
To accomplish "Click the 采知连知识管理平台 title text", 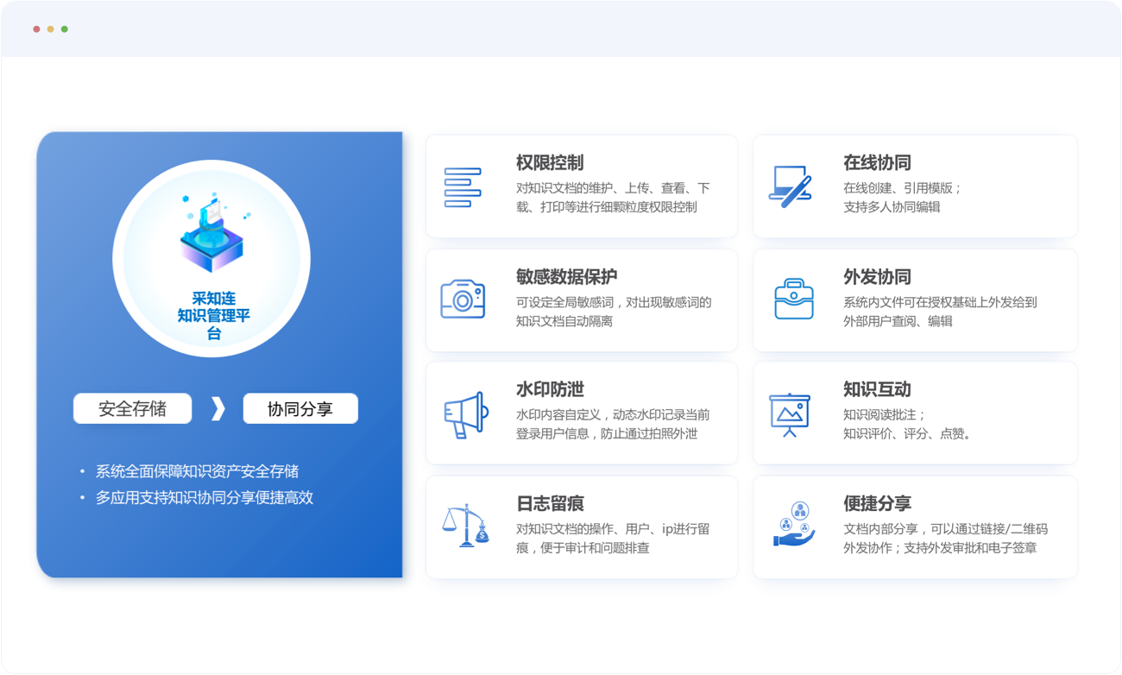I will 213,315.
